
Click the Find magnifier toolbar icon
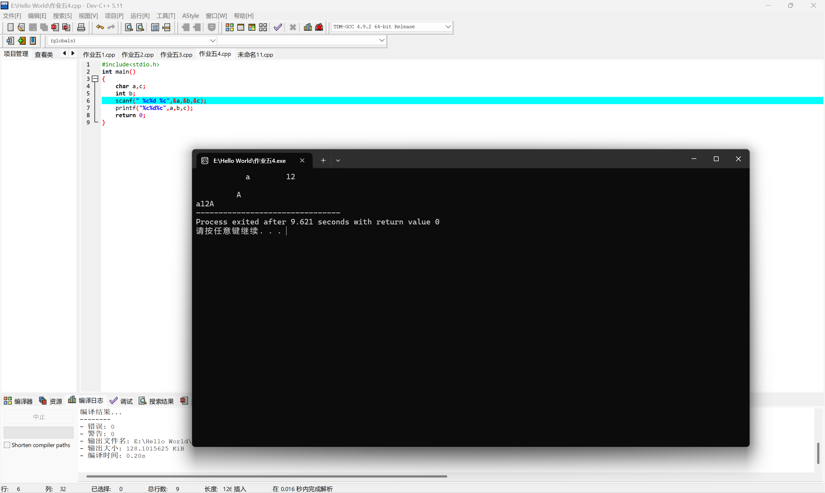129,27
